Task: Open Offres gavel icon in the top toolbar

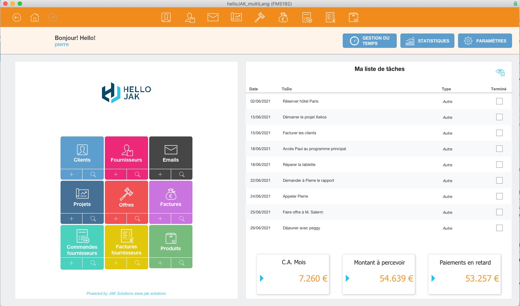Action: 260,17
